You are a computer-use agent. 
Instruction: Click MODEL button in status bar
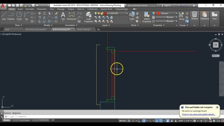[x=122, y=121]
